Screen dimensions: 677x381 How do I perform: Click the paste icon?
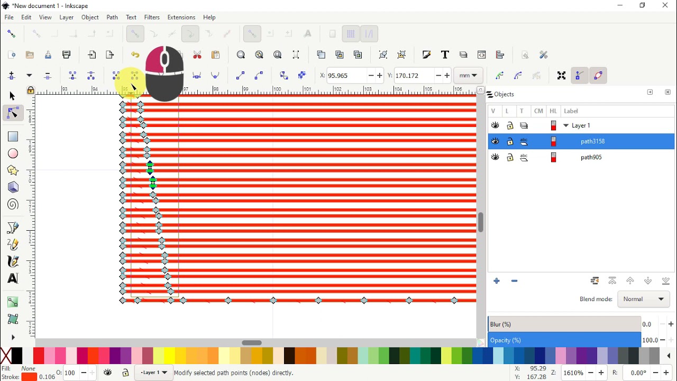(216, 55)
